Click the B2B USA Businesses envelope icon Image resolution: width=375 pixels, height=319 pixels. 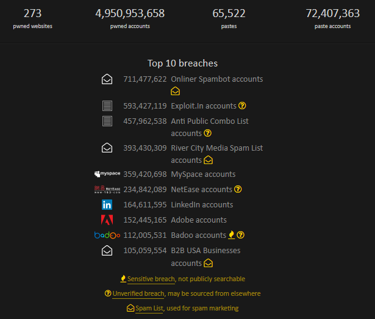coord(107,251)
